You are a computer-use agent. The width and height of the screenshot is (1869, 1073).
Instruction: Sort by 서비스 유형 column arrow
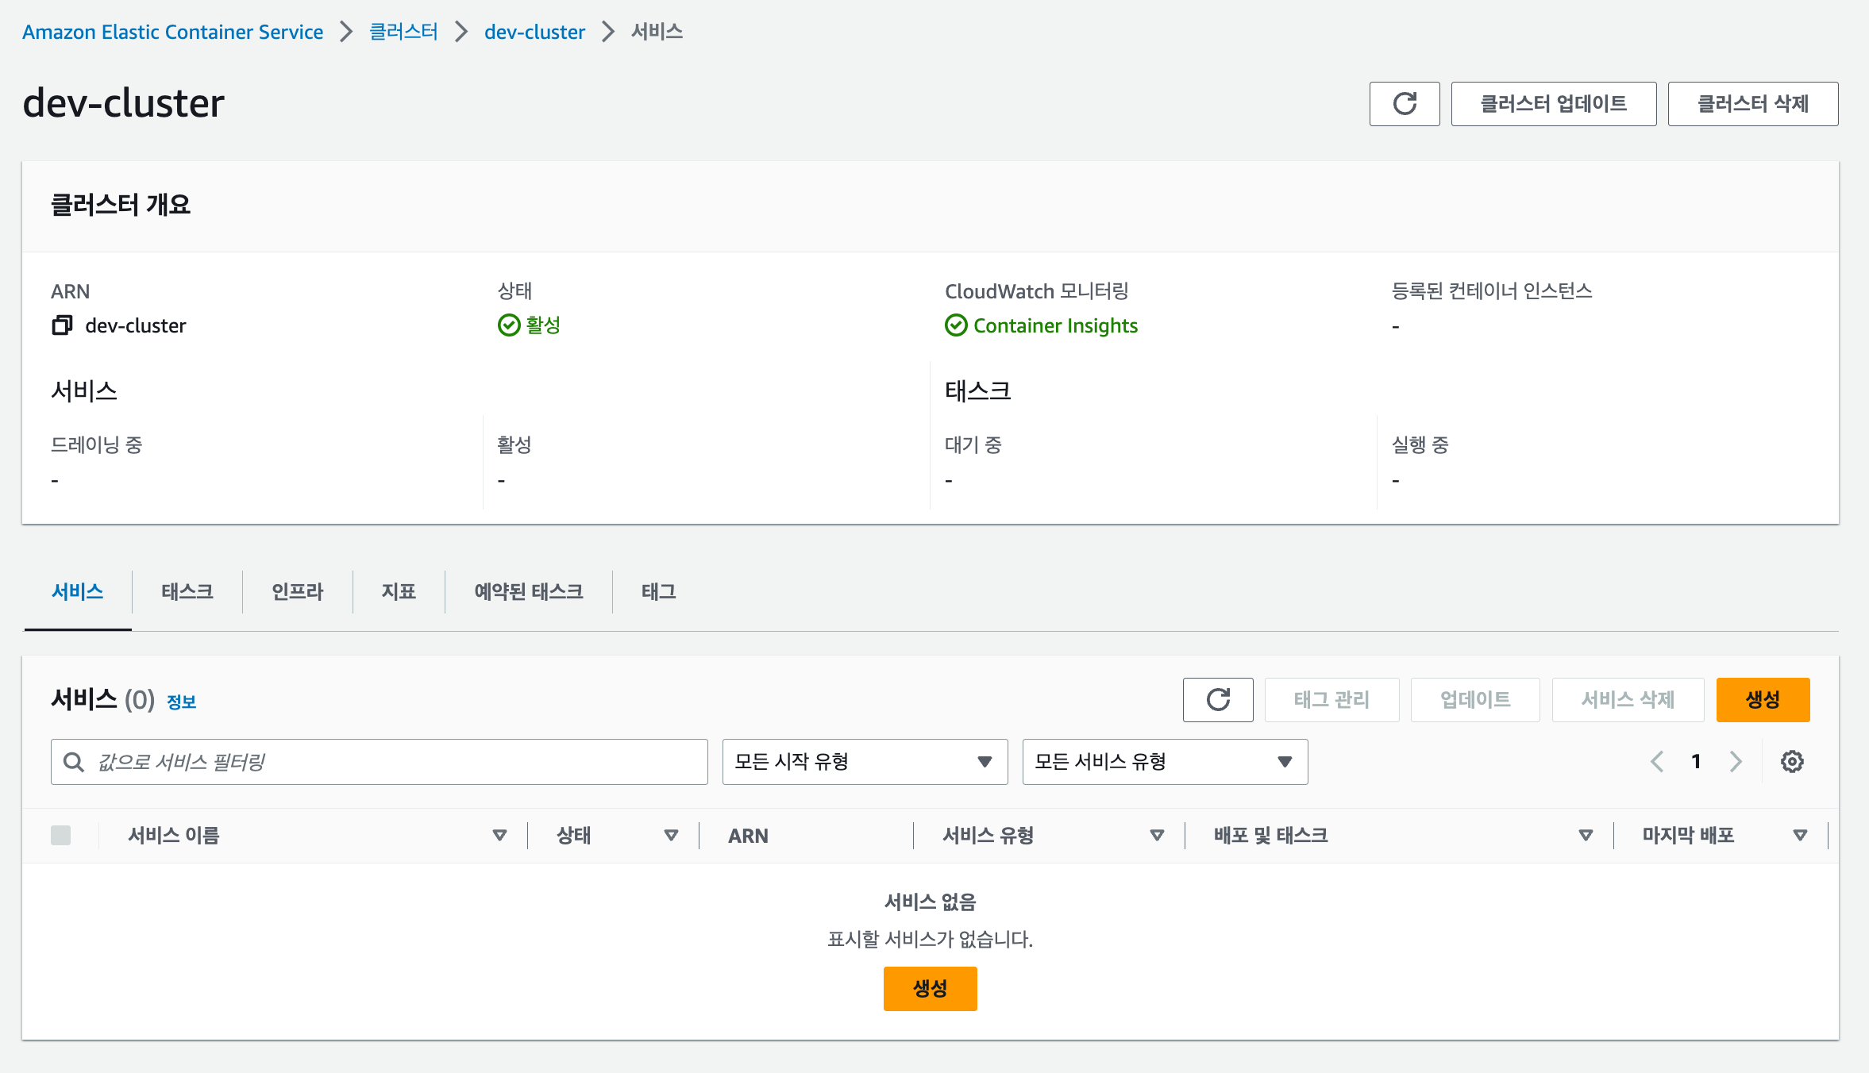(x=1157, y=835)
